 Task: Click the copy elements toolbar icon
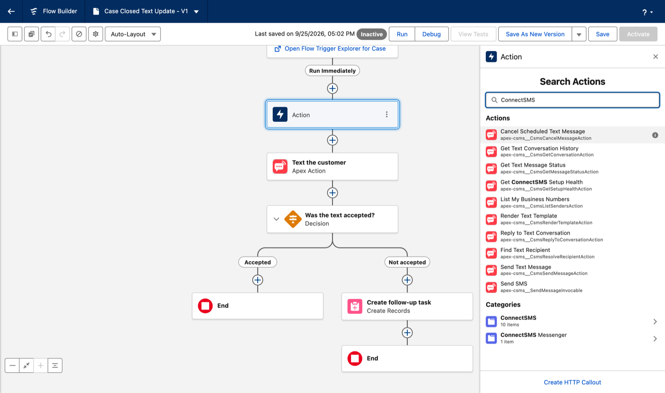point(32,34)
